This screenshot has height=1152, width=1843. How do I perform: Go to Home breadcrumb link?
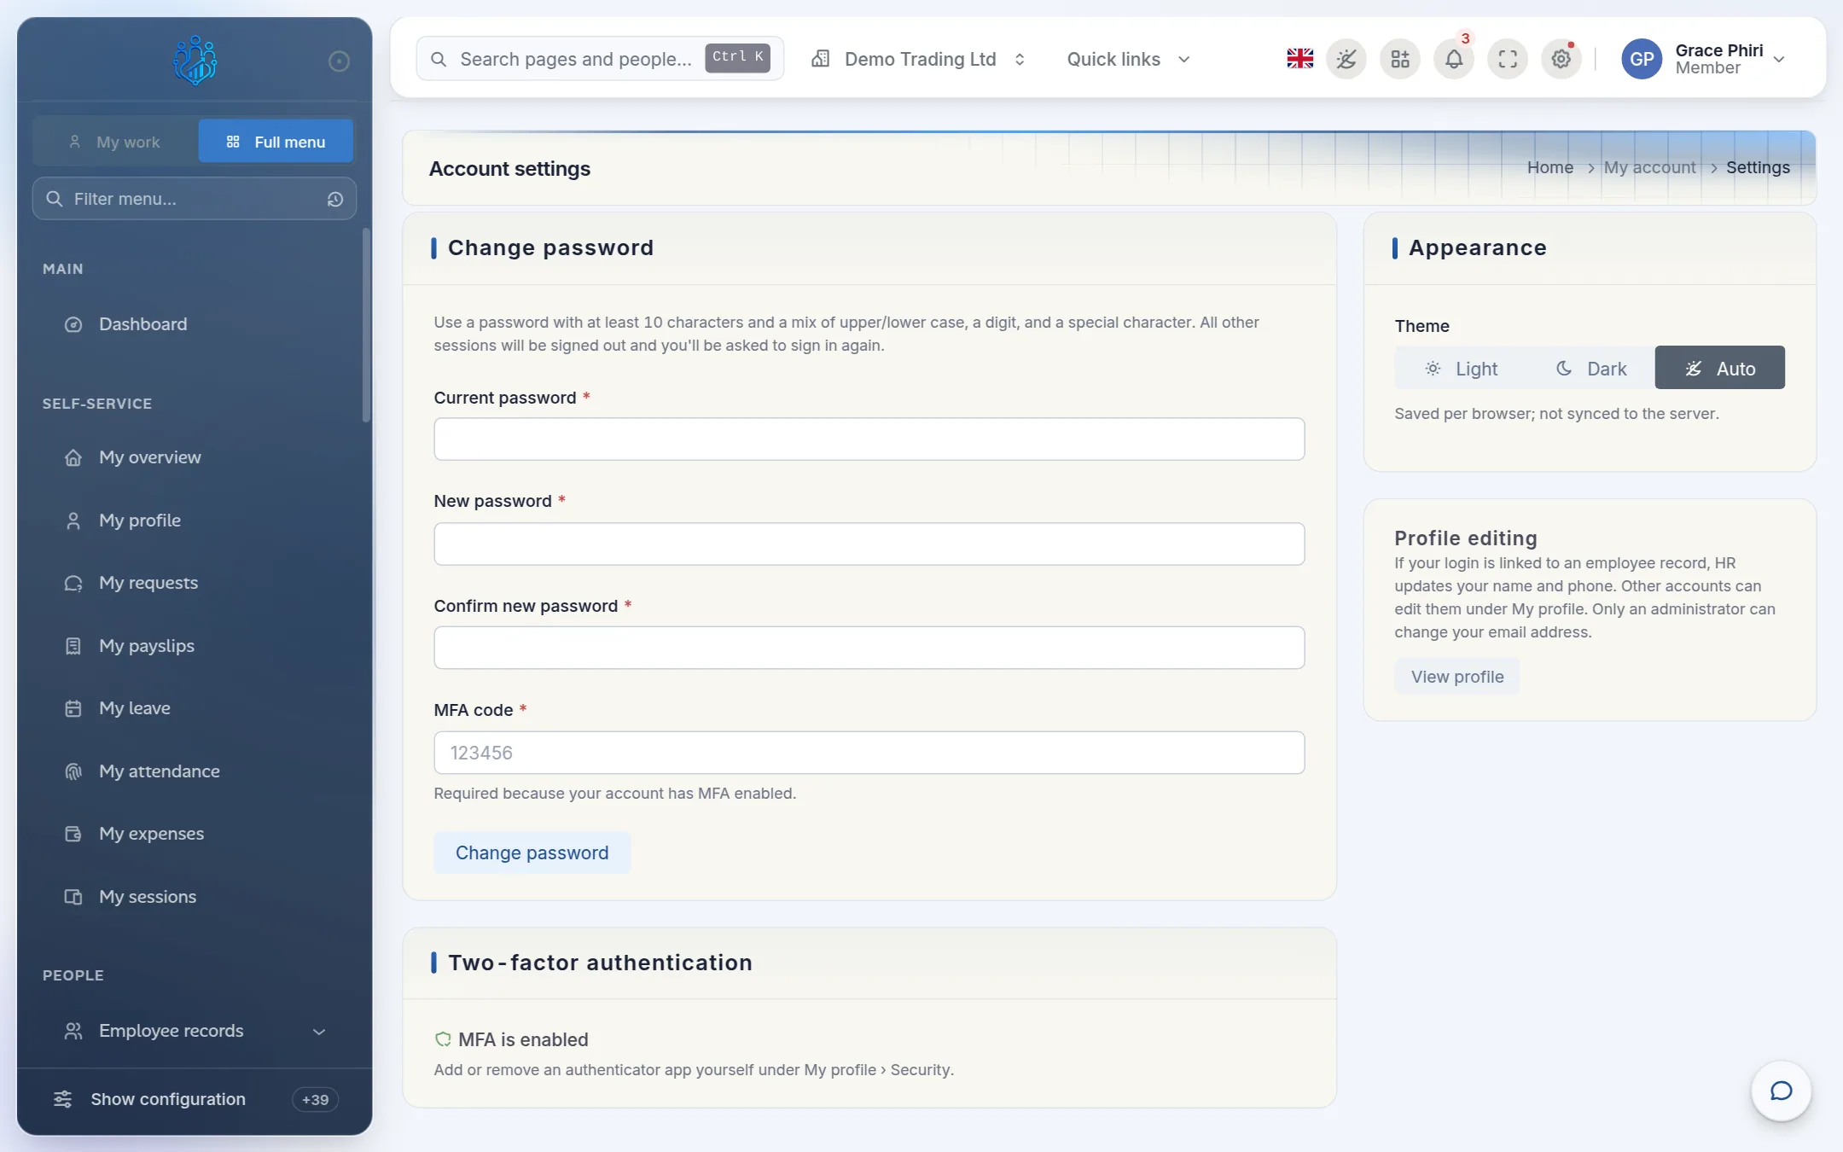[1549, 167]
